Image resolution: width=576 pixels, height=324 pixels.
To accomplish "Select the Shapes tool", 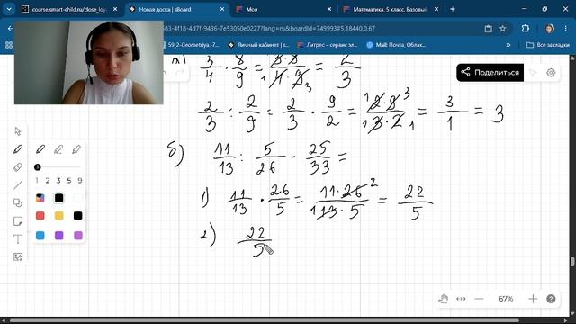I will (x=18, y=202).
